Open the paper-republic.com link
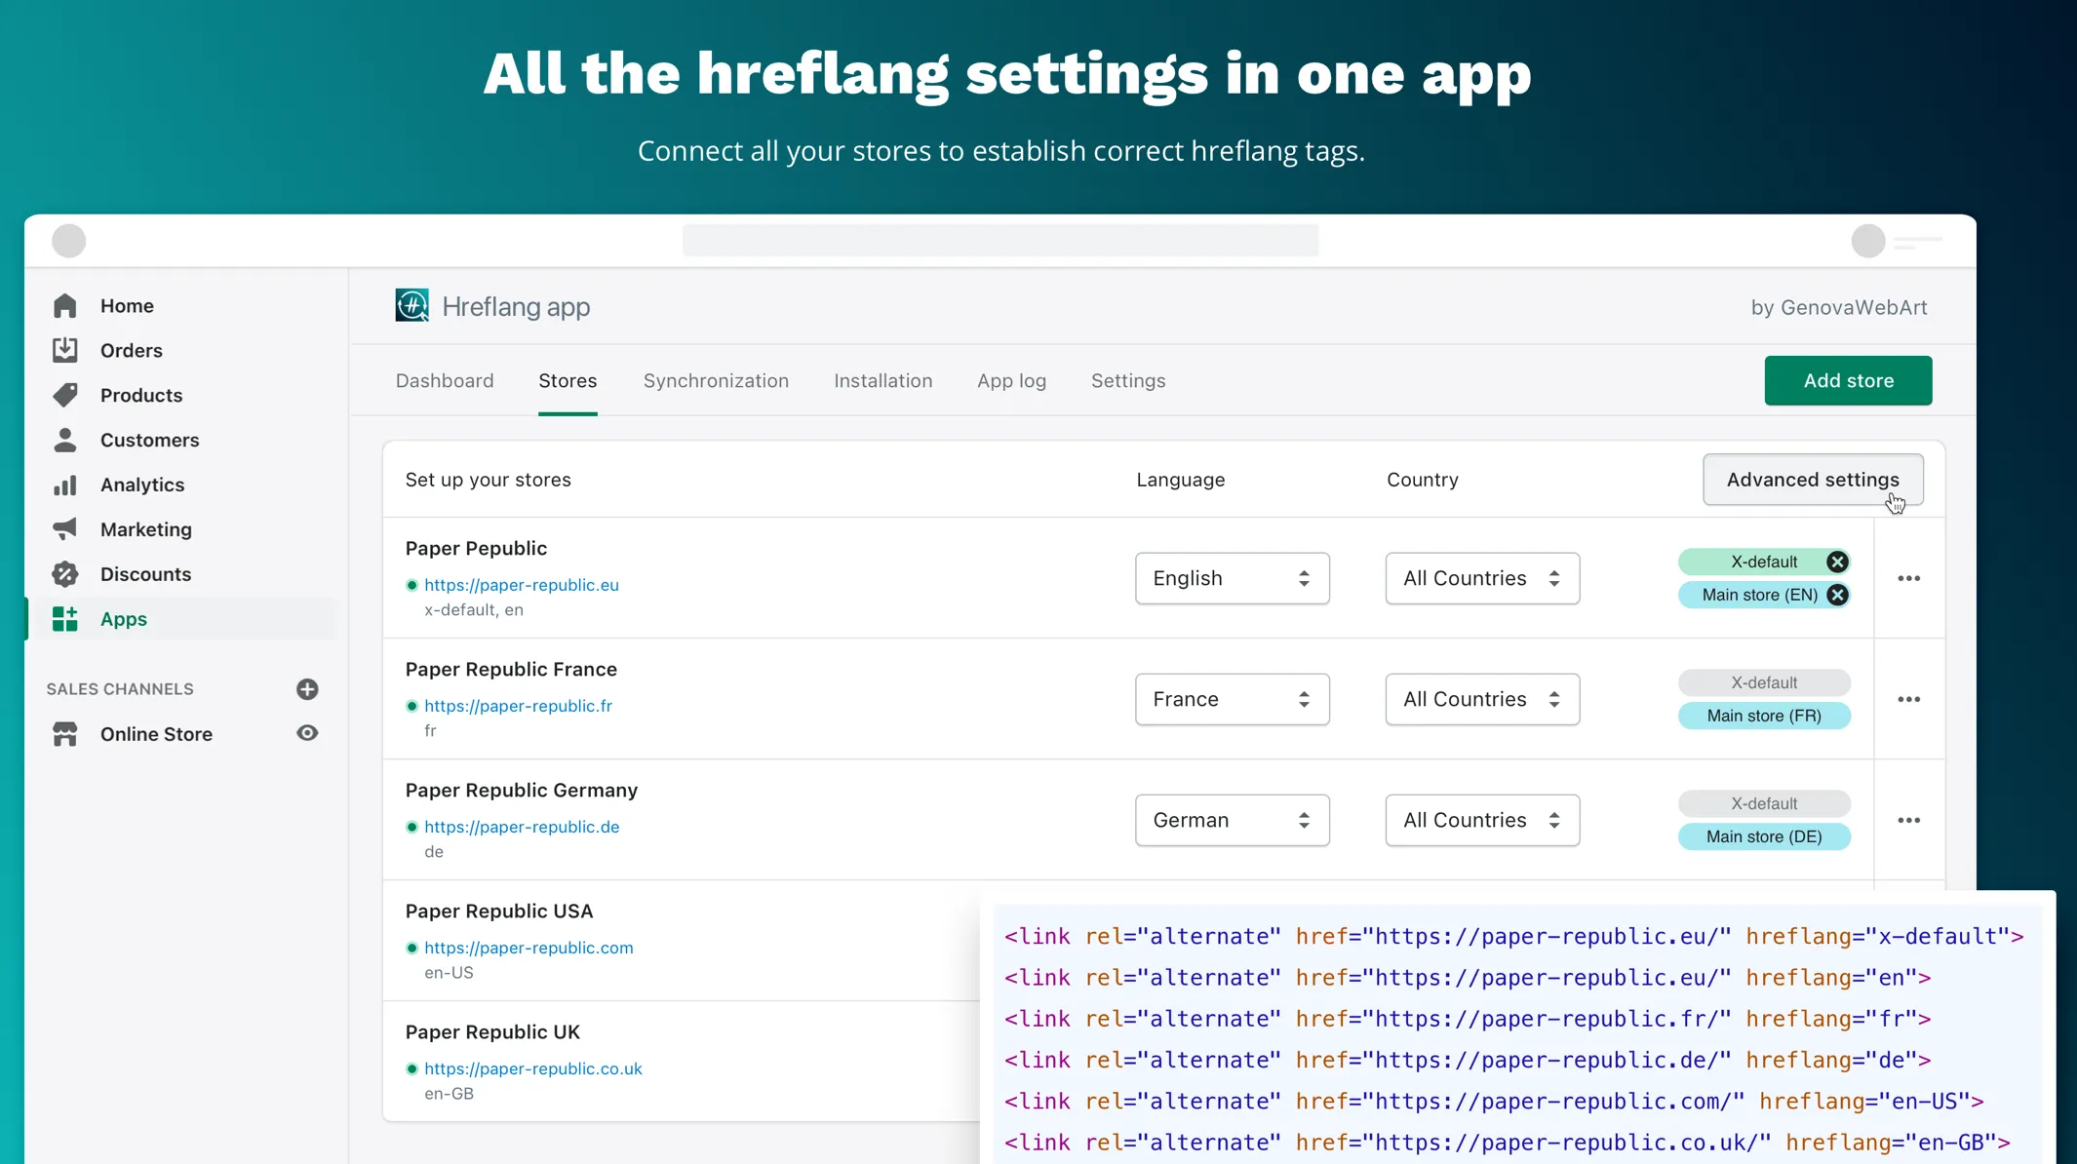Image resolution: width=2077 pixels, height=1164 pixels. [x=529, y=948]
